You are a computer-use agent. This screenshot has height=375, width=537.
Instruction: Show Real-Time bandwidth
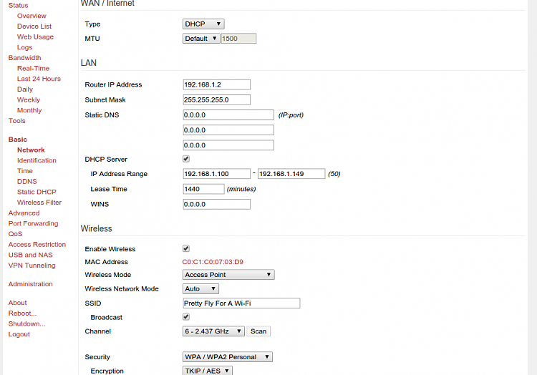tap(33, 69)
